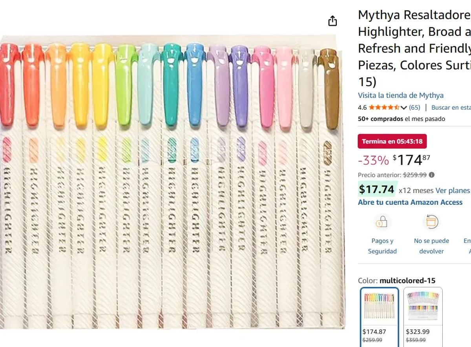
Task: Open the 65 reviews link
Action: point(414,107)
